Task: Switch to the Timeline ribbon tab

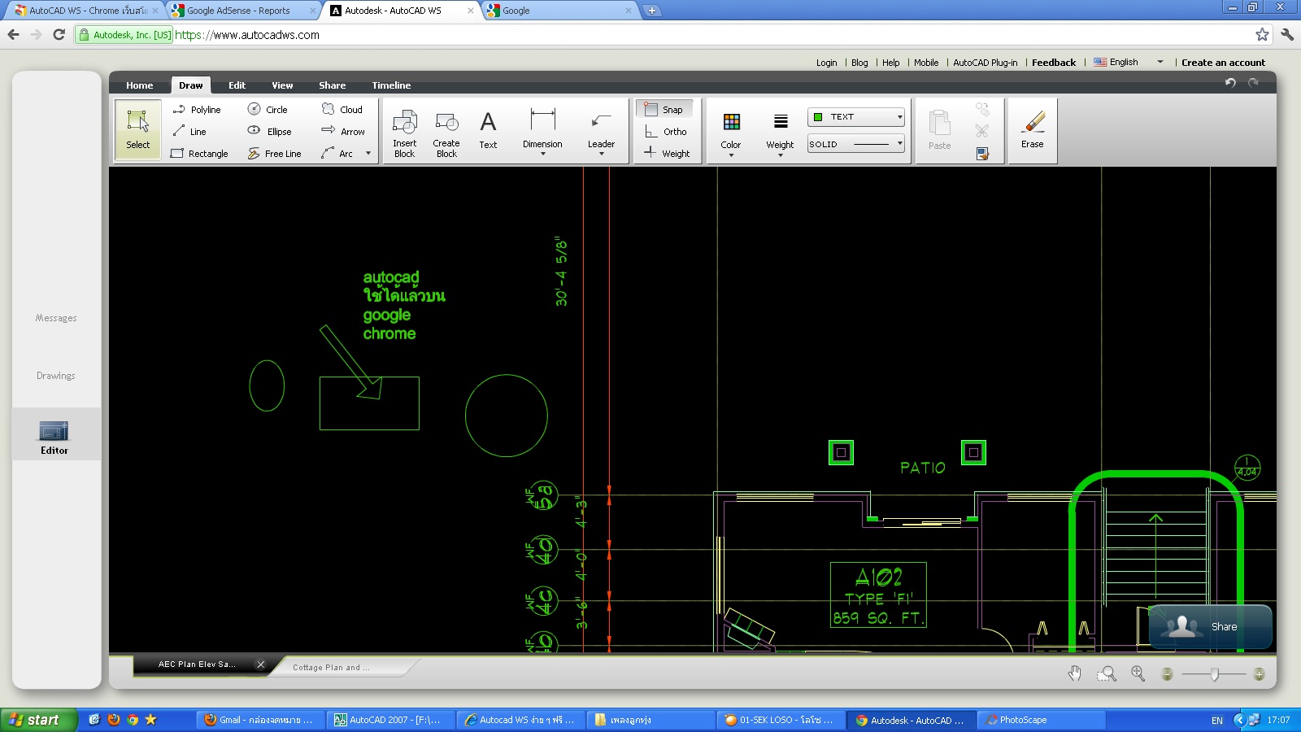Action: coord(391,85)
